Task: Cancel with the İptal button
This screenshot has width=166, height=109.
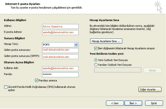Action: point(154,103)
